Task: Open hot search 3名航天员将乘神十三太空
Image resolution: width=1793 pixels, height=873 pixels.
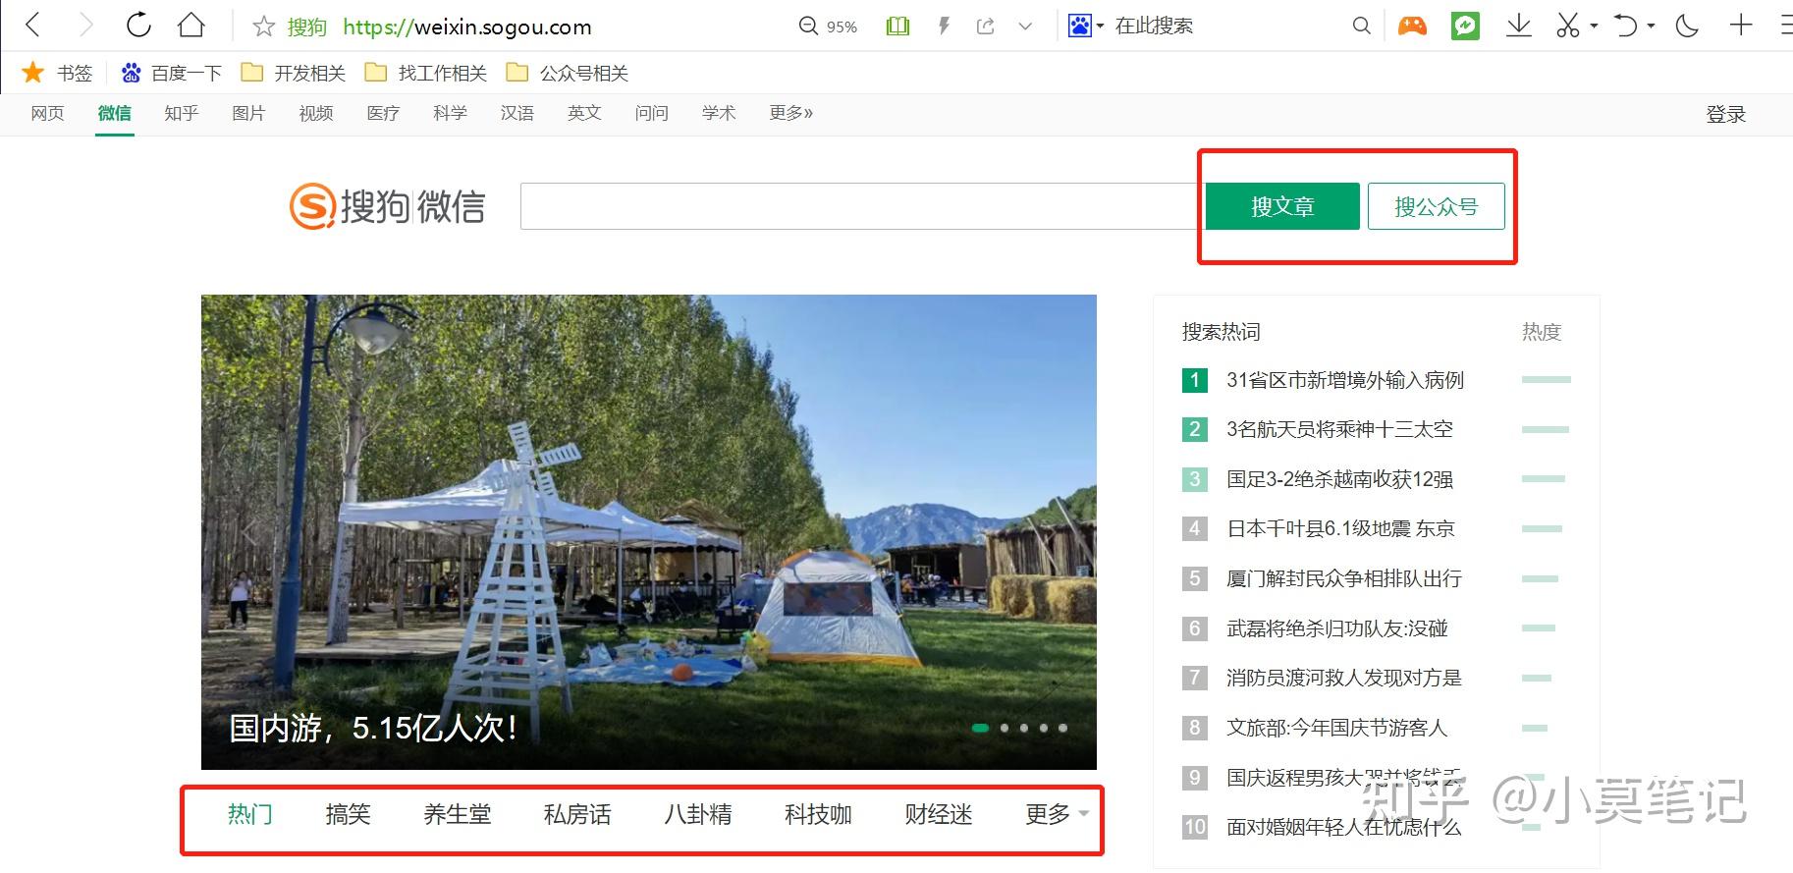Action: point(1339,429)
